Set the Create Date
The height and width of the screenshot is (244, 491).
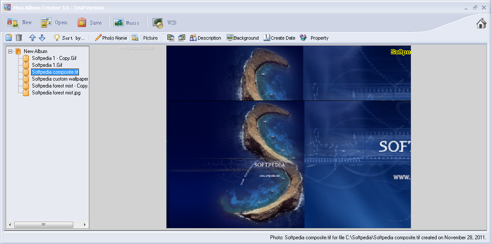coord(279,38)
